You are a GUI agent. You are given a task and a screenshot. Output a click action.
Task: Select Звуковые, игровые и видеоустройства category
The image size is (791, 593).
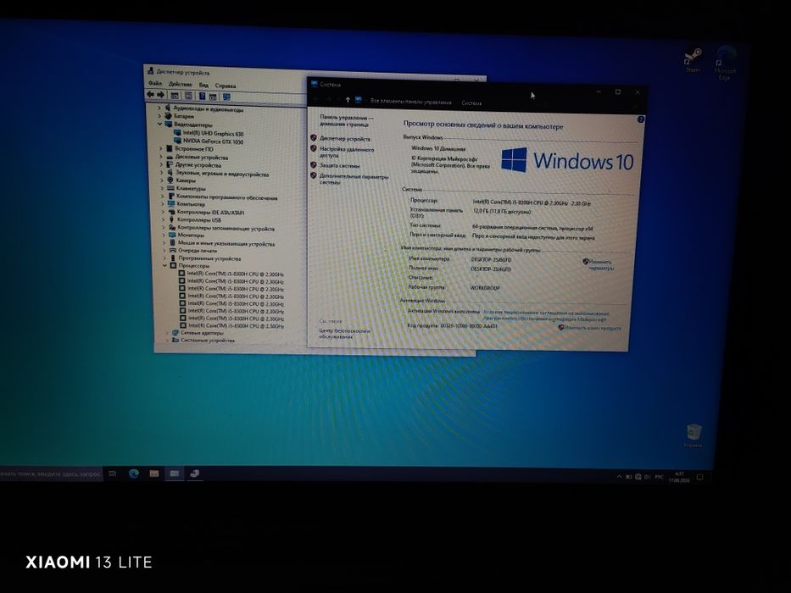222,175
